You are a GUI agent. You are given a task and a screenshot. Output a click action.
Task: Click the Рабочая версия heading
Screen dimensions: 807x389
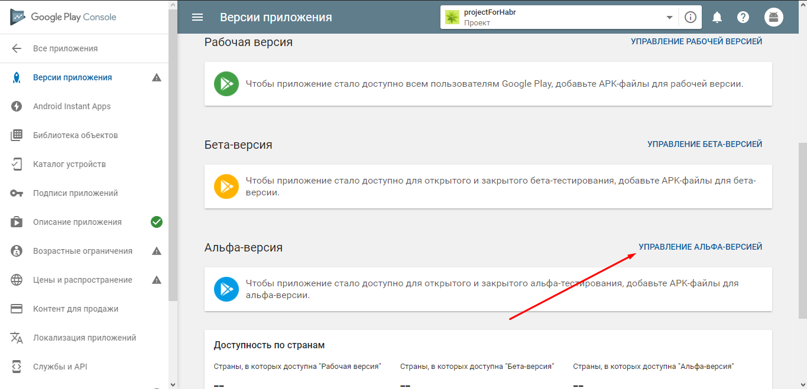[248, 42]
